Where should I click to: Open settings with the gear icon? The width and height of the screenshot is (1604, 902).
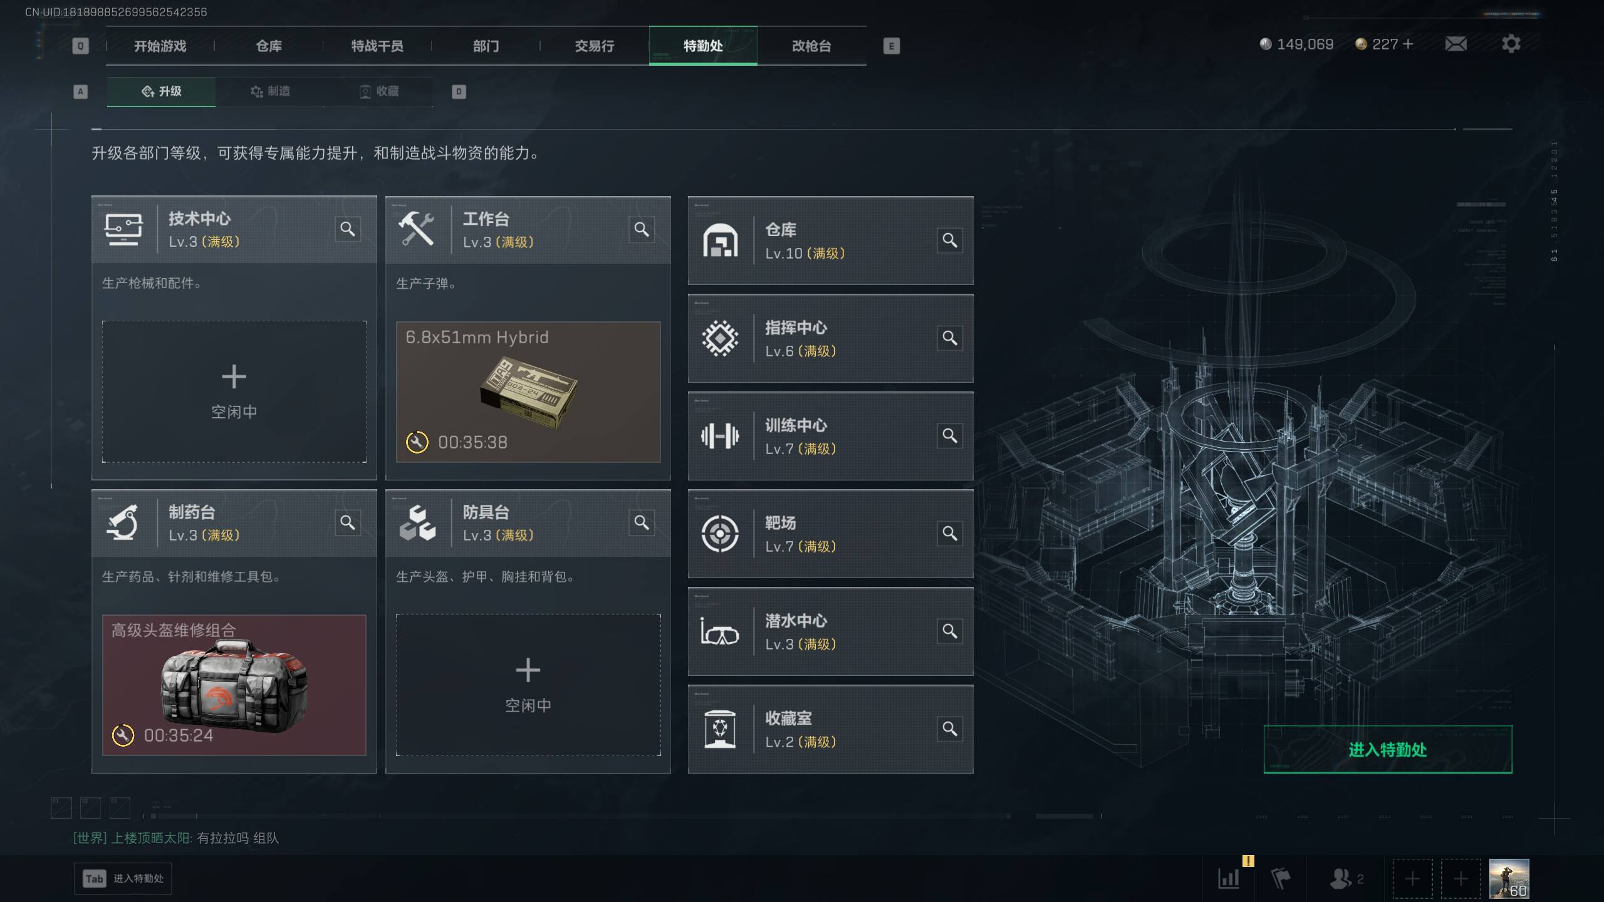coord(1511,44)
